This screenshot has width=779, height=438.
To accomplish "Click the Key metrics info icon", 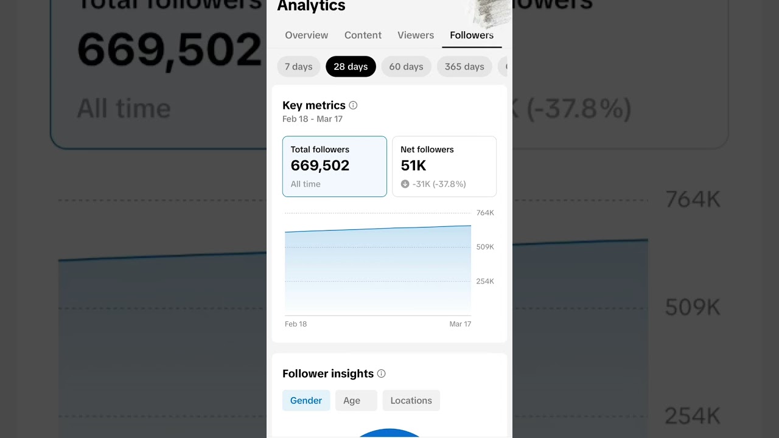I will click(x=353, y=105).
